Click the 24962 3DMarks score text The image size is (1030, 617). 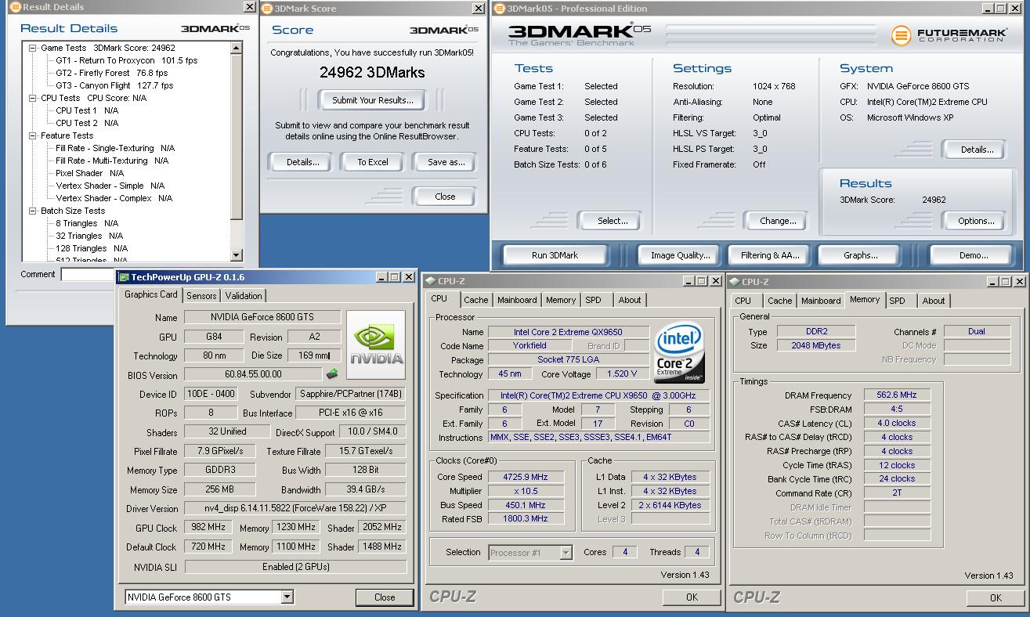372,72
